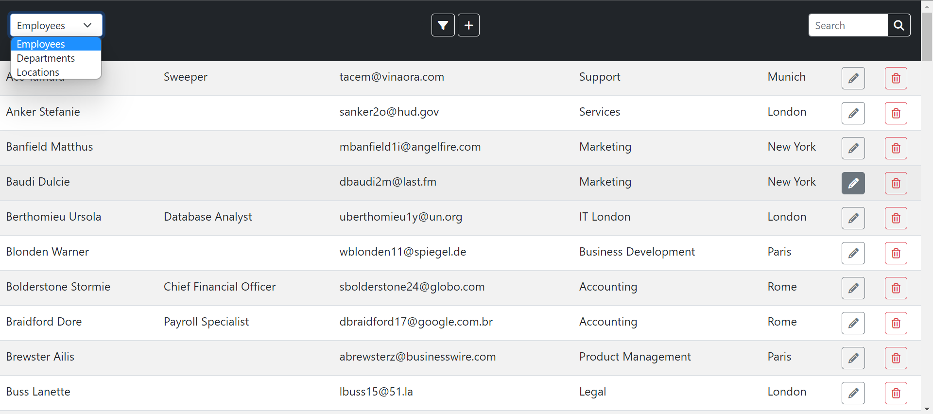Click the vertical scrollbar thumb
The height and width of the screenshot is (414, 933).
point(927,36)
